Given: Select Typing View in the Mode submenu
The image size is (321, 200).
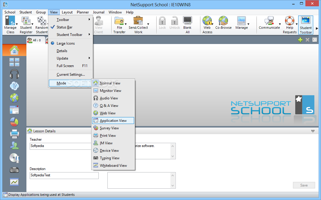Looking at the screenshot, I should click(x=113, y=158).
